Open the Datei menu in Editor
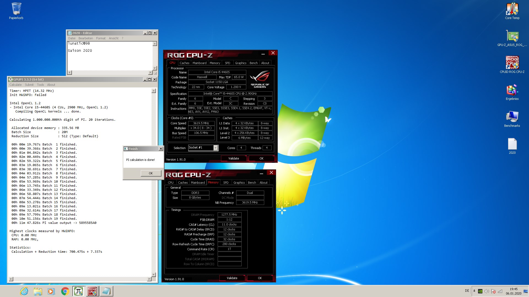The image size is (529, 297). click(72, 38)
